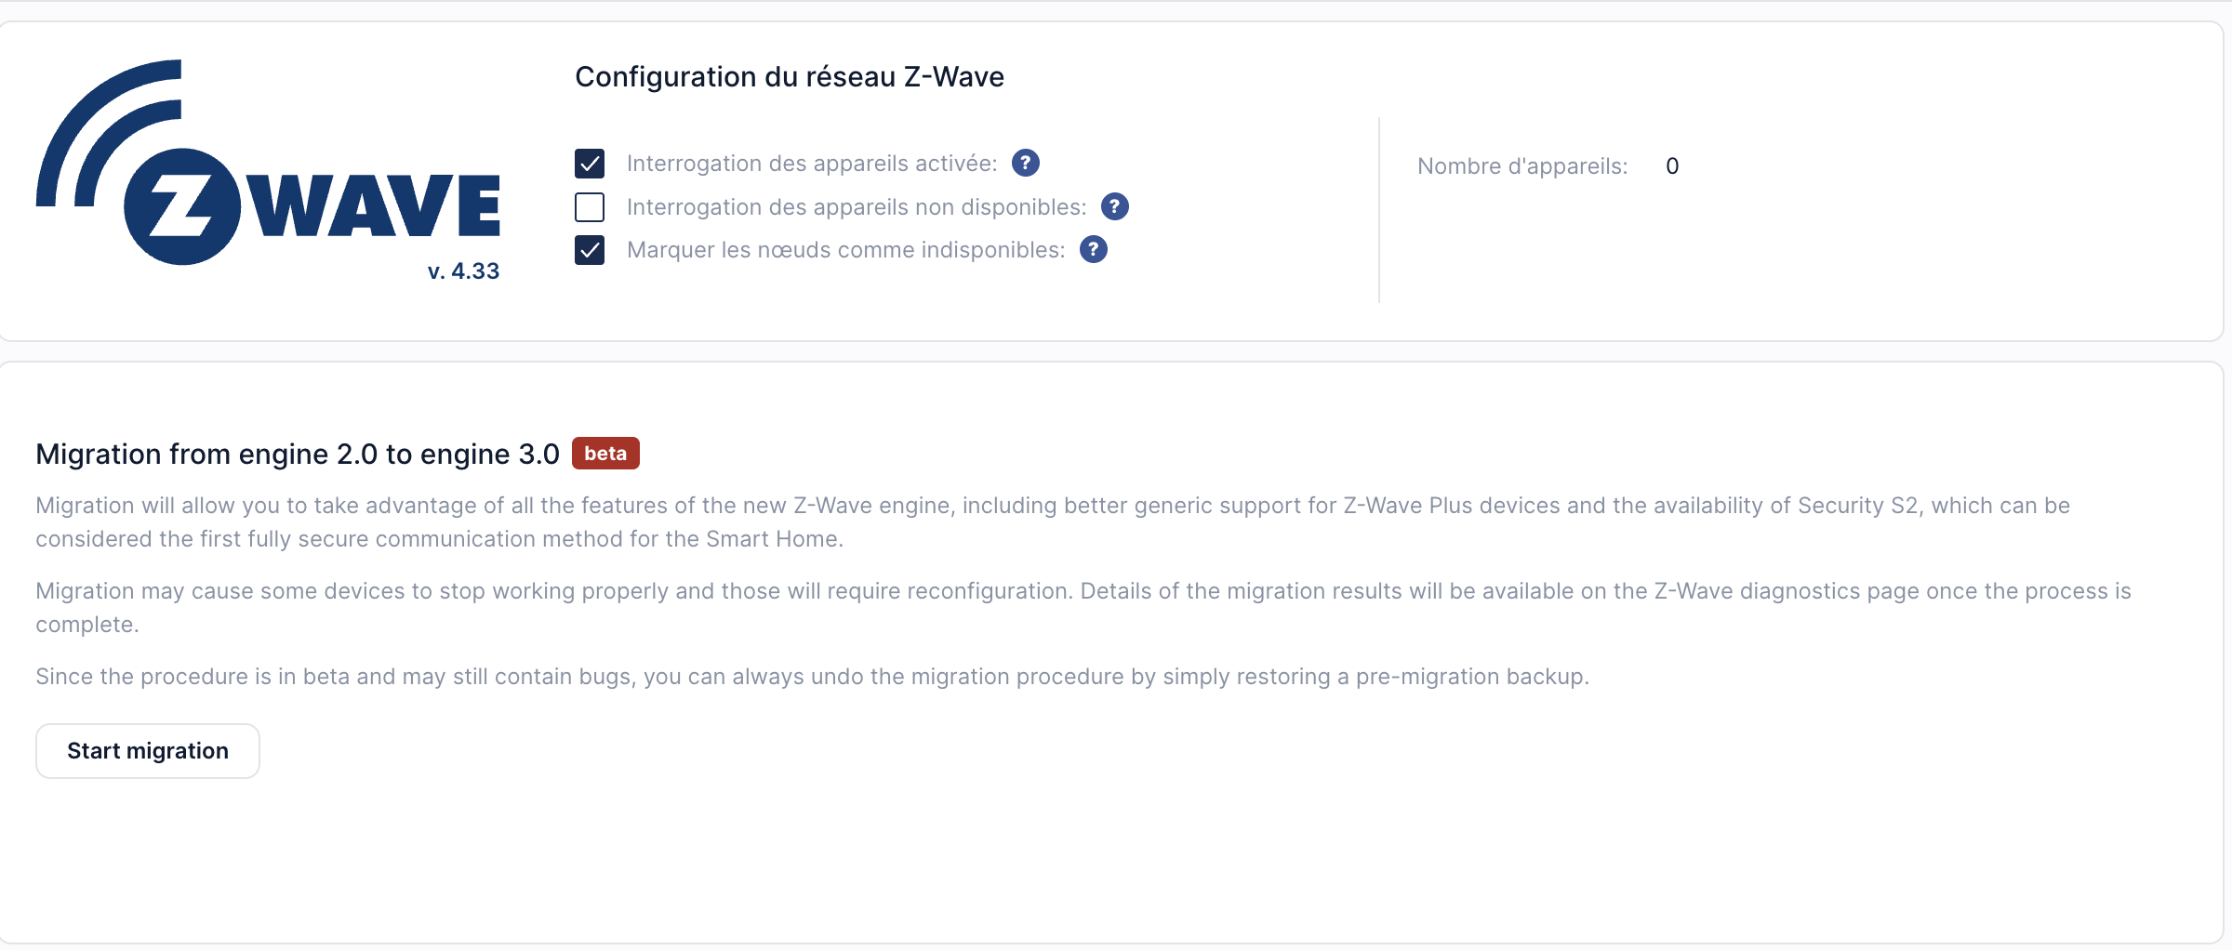Screen dimensions: 2232x950
Task: Open help for Interrogation des appareils activée
Action: tap(1025, 164)
